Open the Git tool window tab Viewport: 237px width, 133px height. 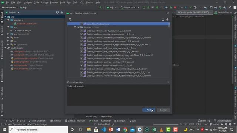[21, 121]
